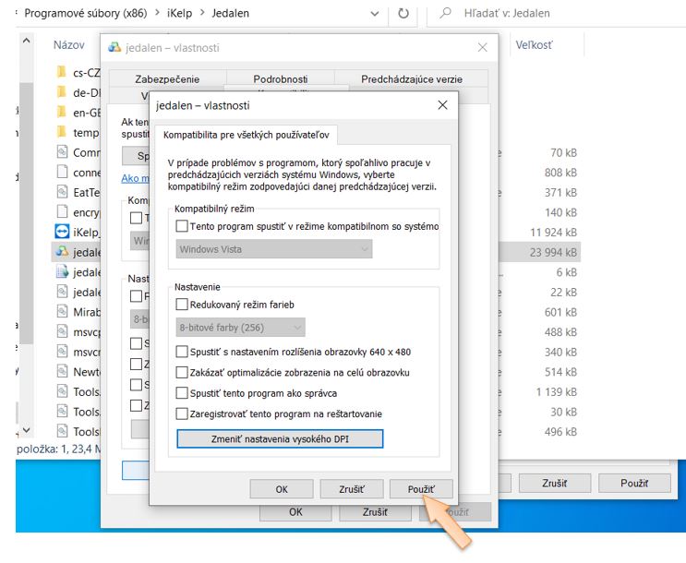Expand the address bar history dropdown arrow
The image size is (686, 563).
374,15
